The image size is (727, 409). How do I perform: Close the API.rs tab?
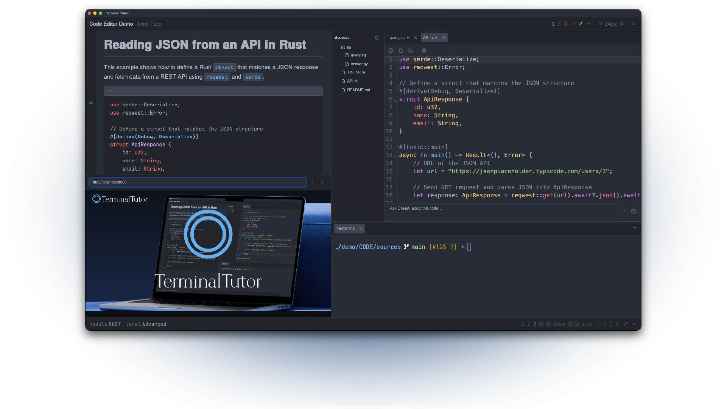click(x=444, y=38)
